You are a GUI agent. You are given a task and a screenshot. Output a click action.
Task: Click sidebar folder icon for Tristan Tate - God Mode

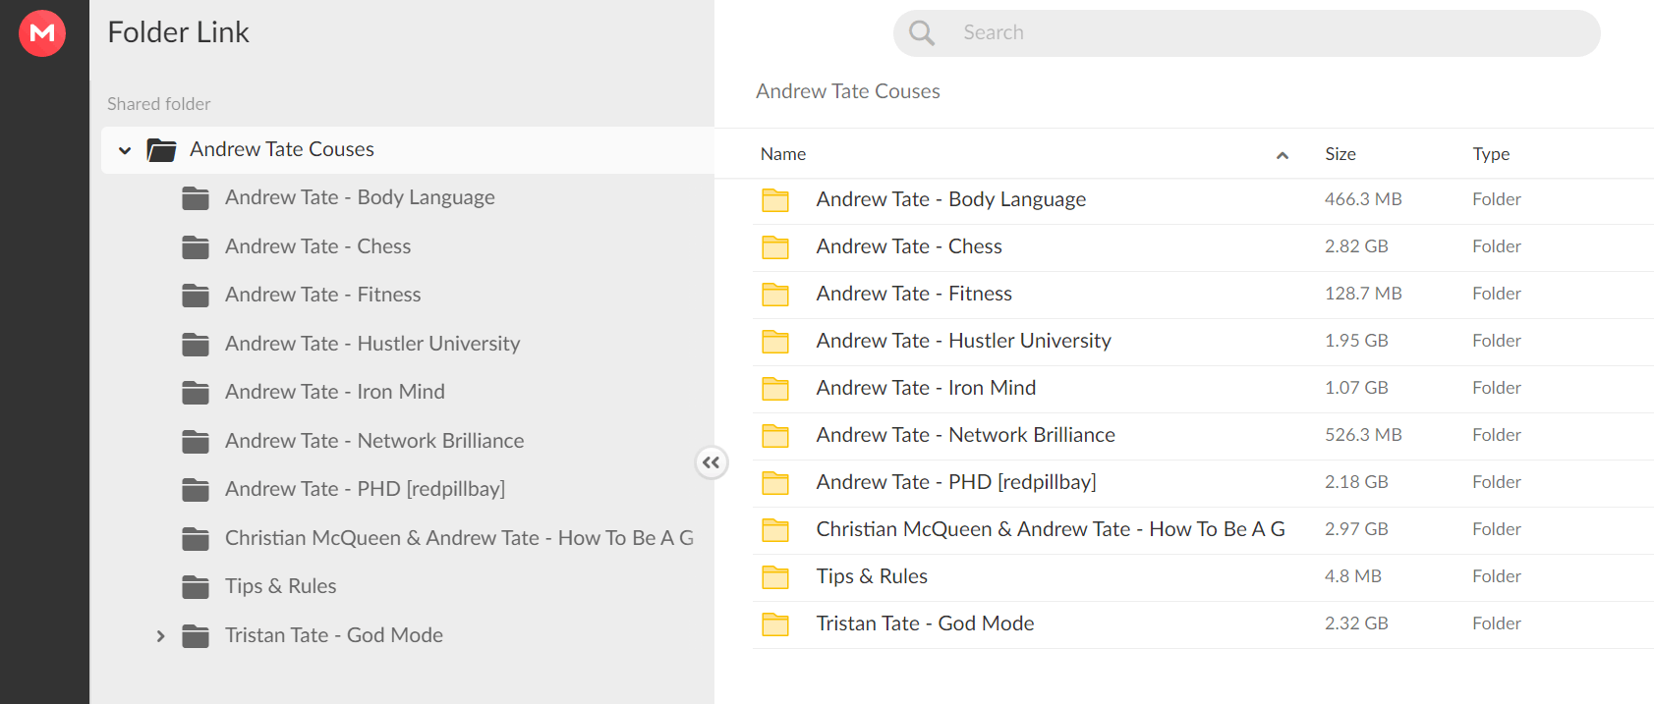(196, 636)
